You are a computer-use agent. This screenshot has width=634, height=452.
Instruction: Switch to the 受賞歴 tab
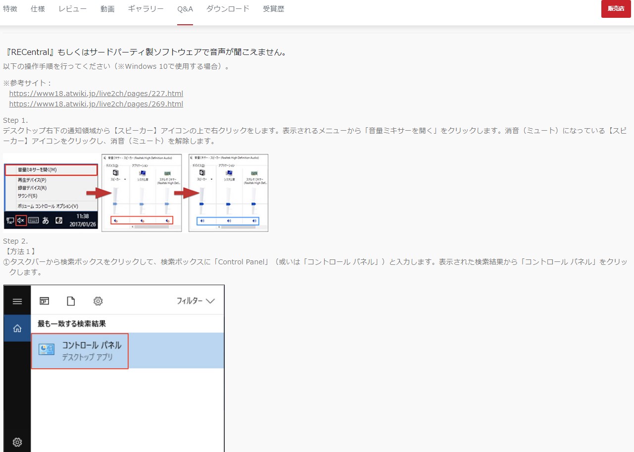click(x=274, y=9)
